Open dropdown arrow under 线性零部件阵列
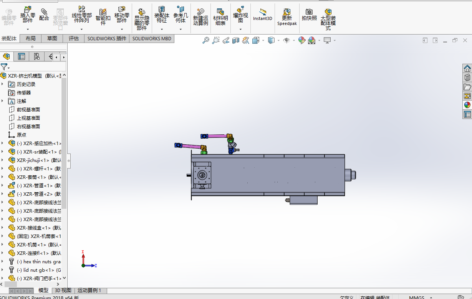Viewport: 472px width, 299px height. pos(81,29)
